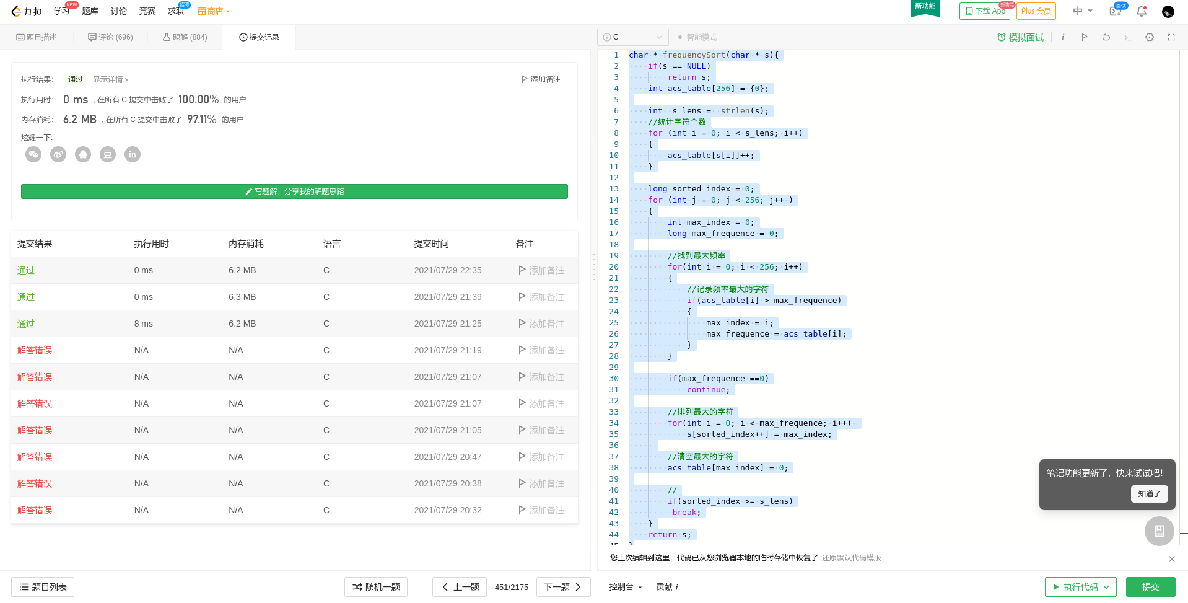
Task: Open the 学习 menu item
Action: (x=62, y=11)
